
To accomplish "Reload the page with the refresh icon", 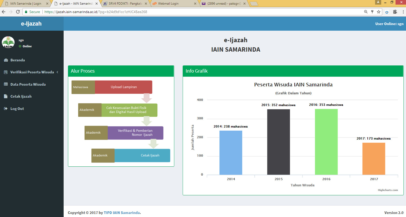I will point(18,12).
